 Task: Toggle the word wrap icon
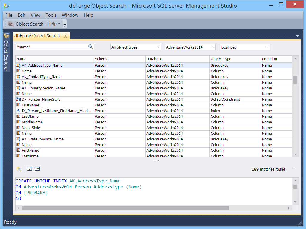point(30,169)
